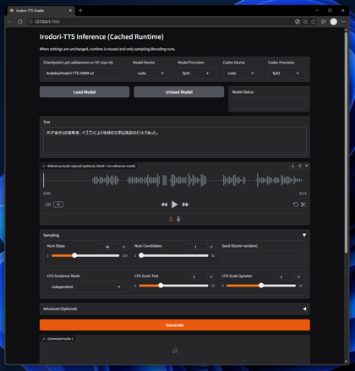
Task: Toggle the audio volume speaker icon
Action: click(47, 205)
